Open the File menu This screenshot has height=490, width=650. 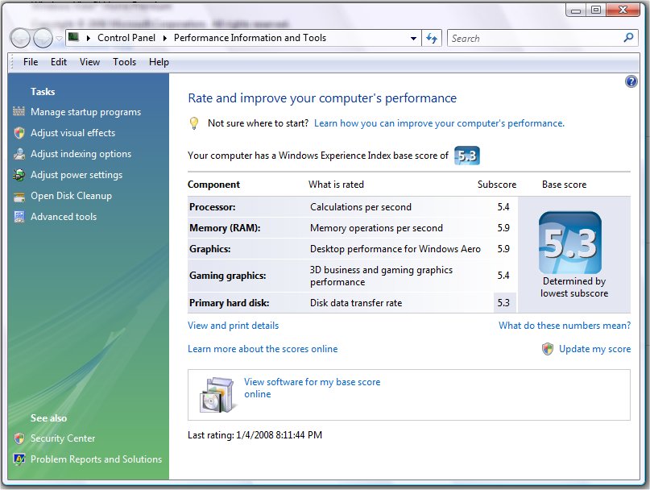tap(31, 62)
